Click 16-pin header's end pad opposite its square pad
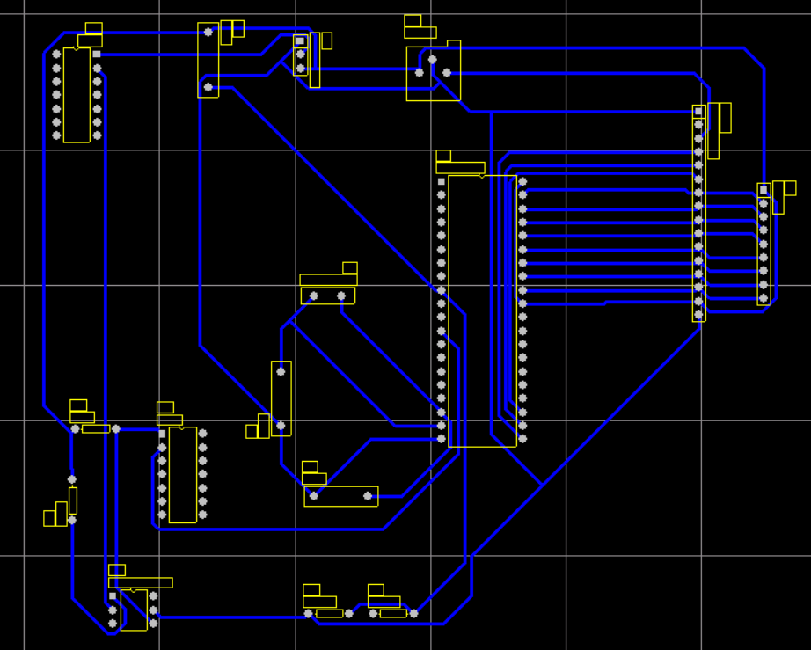 pos(698,314)
